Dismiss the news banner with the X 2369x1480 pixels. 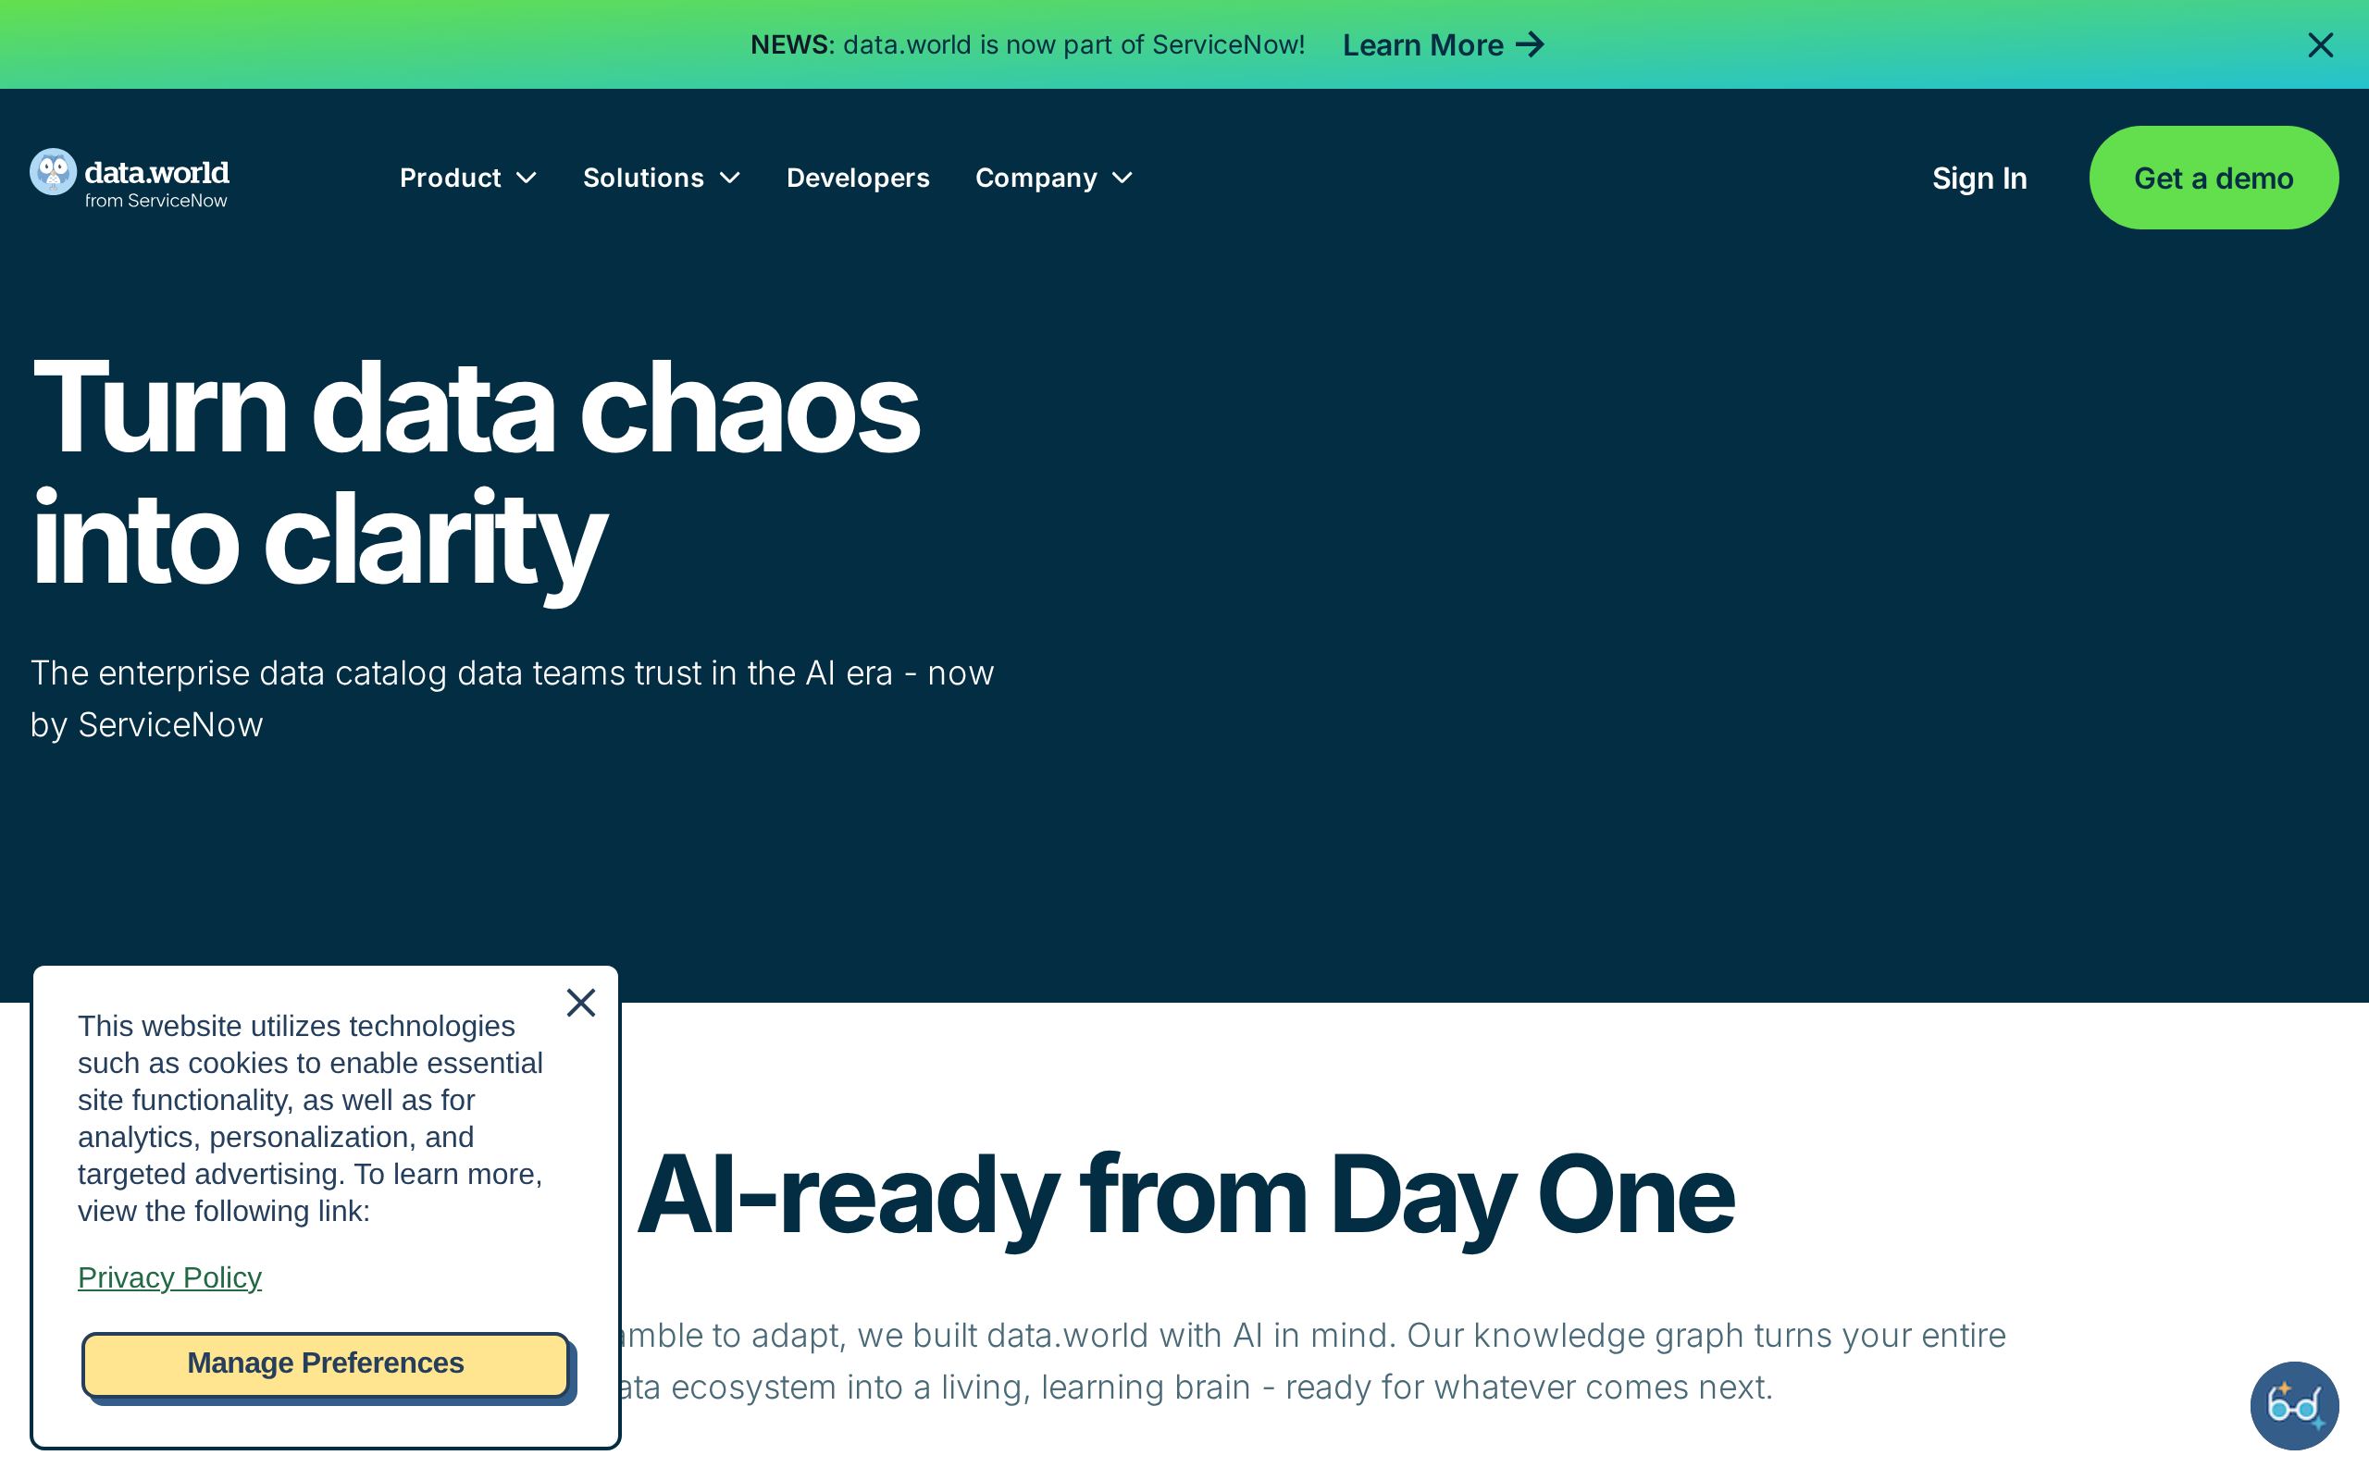pyautogui.click(x=2320, y=45)
